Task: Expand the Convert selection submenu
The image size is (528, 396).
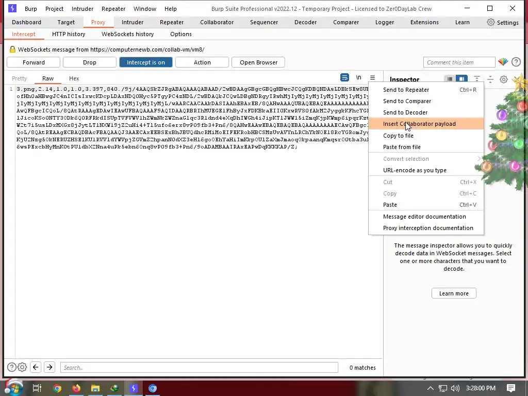Action: (x=426, y=159)
